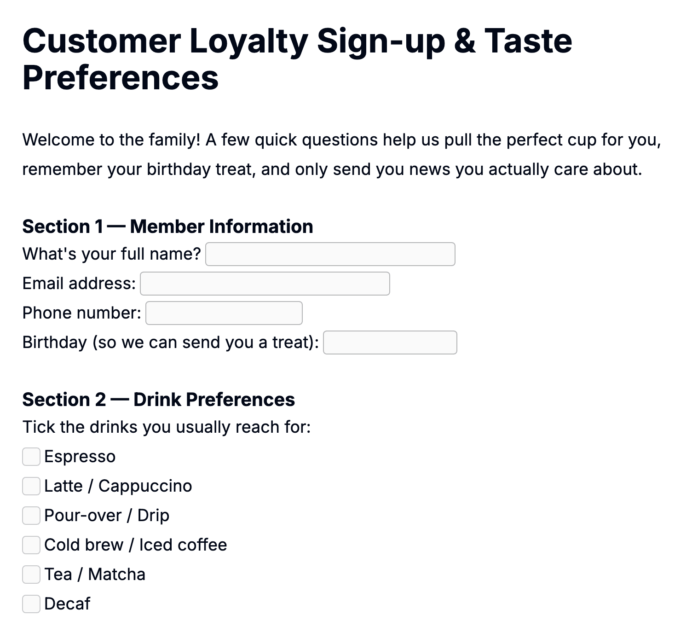Click the "Decaf" label text

(x=67, y=604)
